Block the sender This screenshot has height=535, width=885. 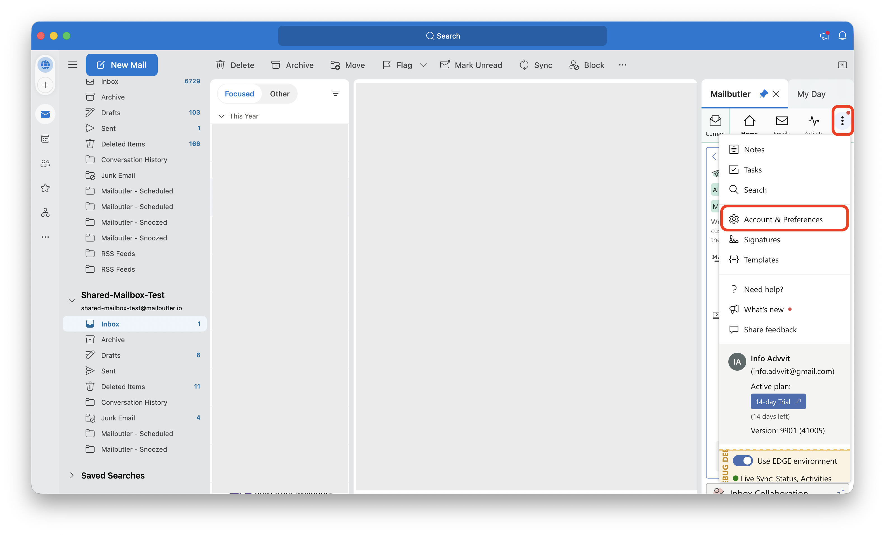[587, 65]
